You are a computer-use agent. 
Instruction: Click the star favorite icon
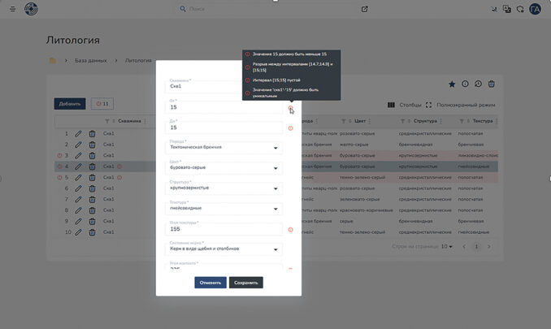point(452,84)
